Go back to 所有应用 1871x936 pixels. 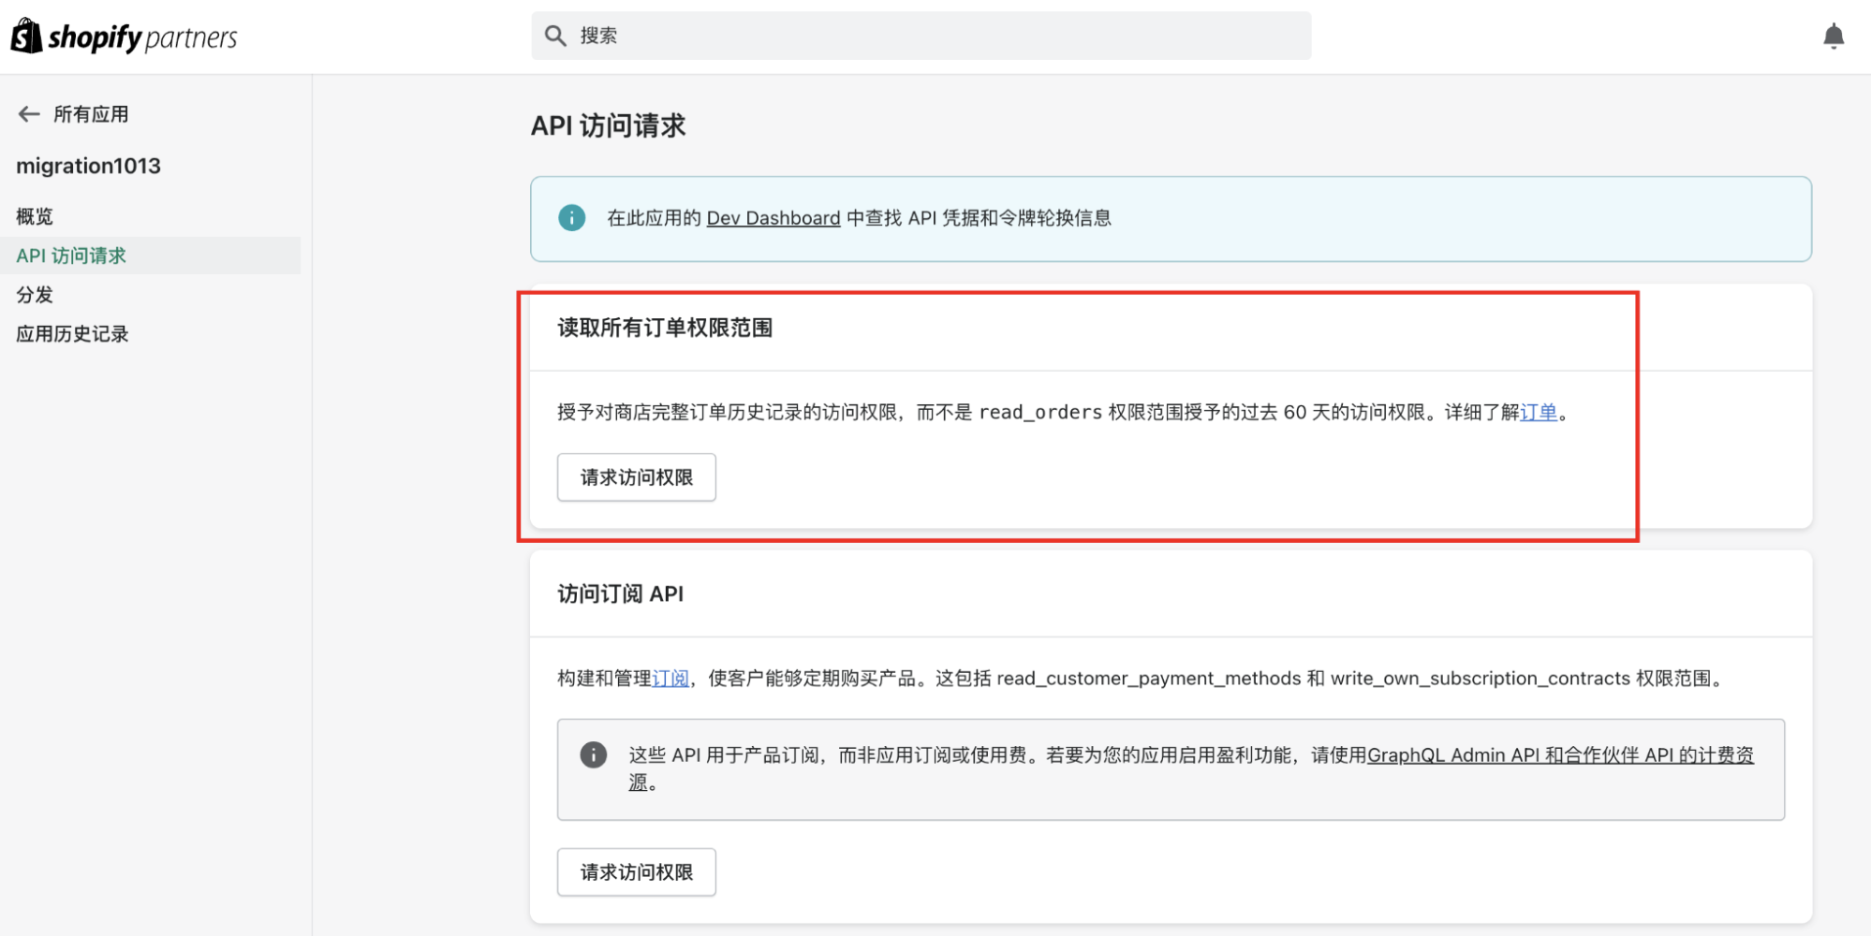click(91, 114)
